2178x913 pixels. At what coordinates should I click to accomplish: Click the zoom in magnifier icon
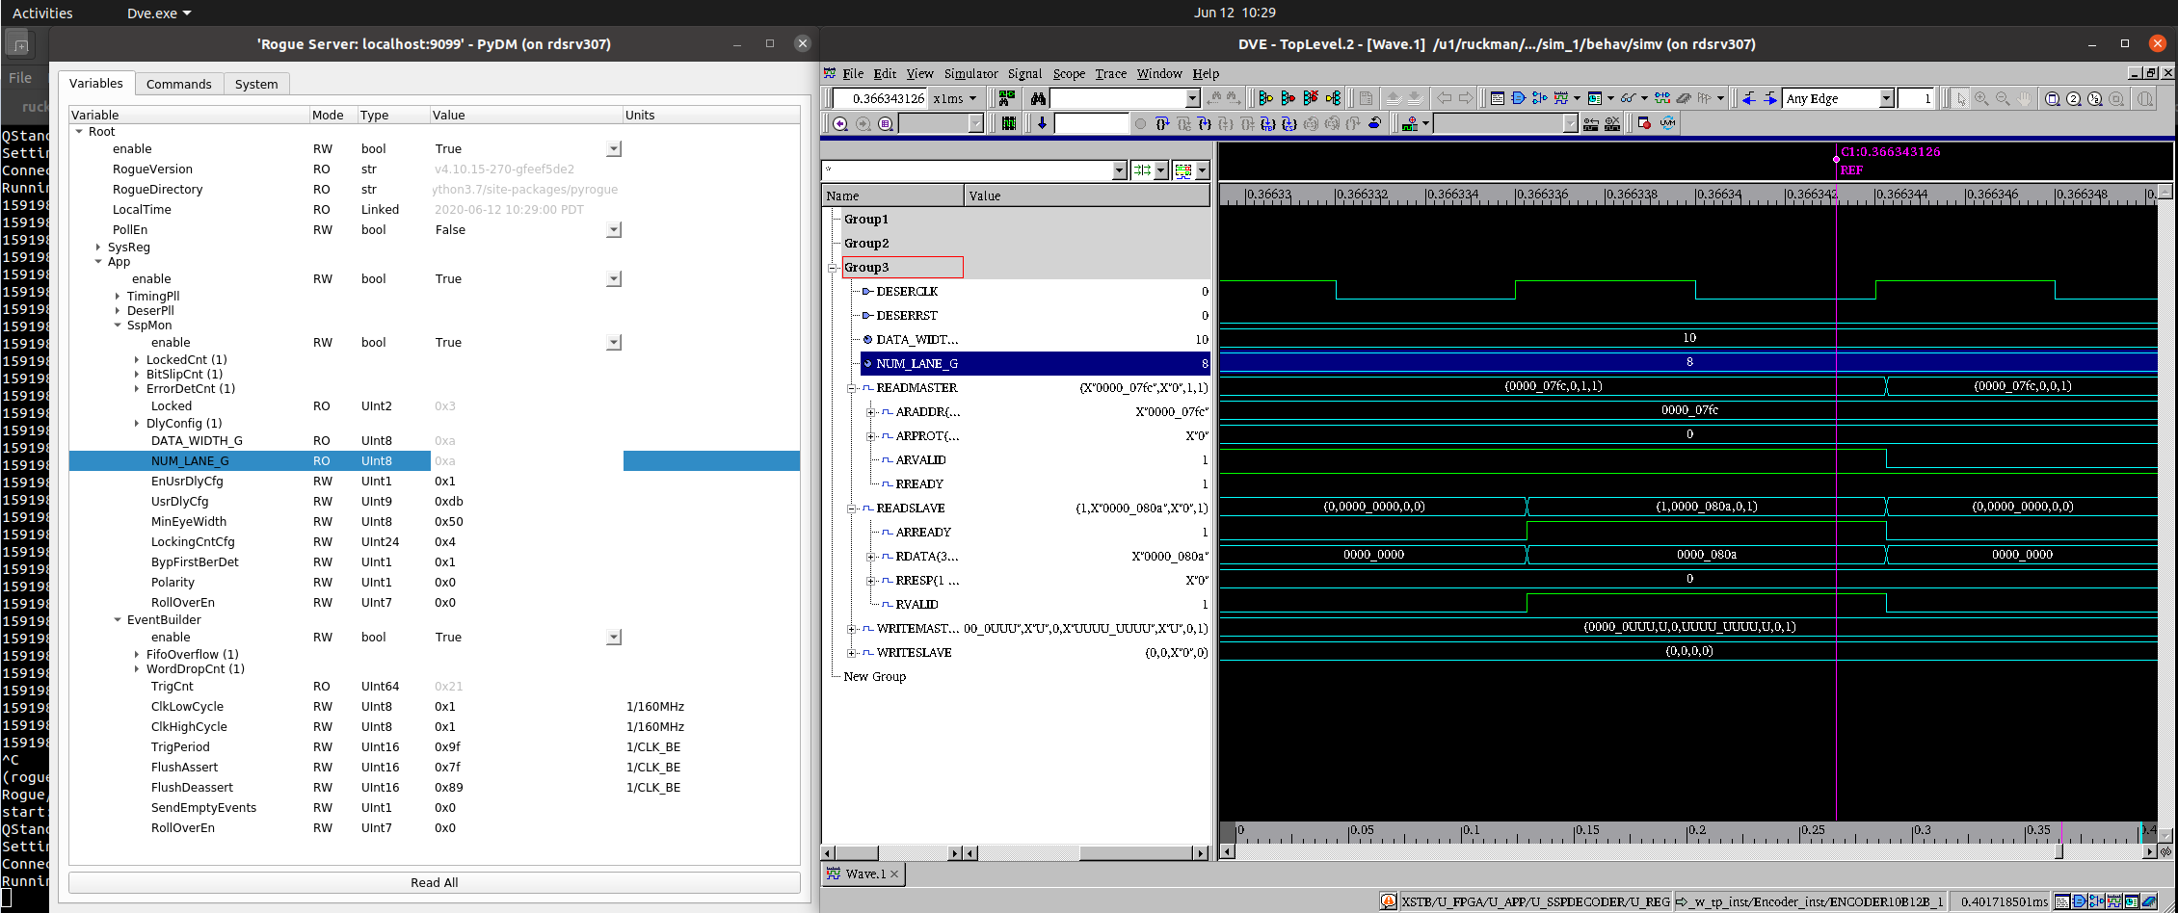[x=1981, y=98]
